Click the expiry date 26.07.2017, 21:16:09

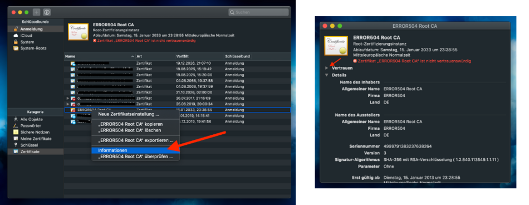[x=193, y=98]
